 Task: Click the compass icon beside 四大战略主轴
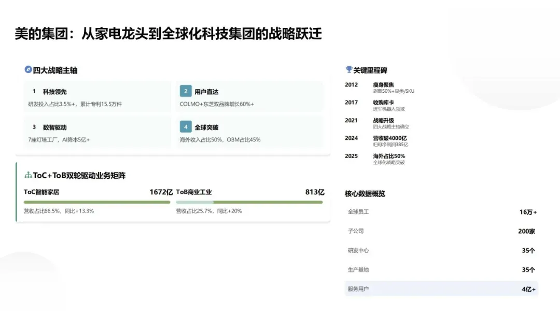click(x=28, y=69)
